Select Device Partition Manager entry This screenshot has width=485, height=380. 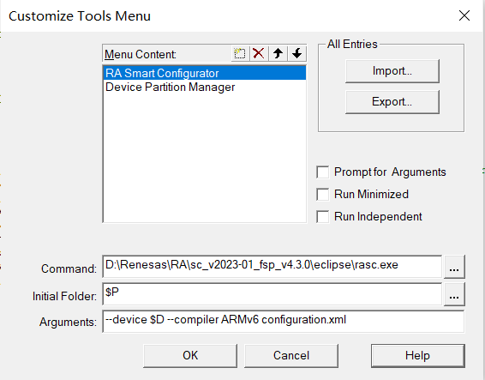pyautogui.click(x=205, y=87)
